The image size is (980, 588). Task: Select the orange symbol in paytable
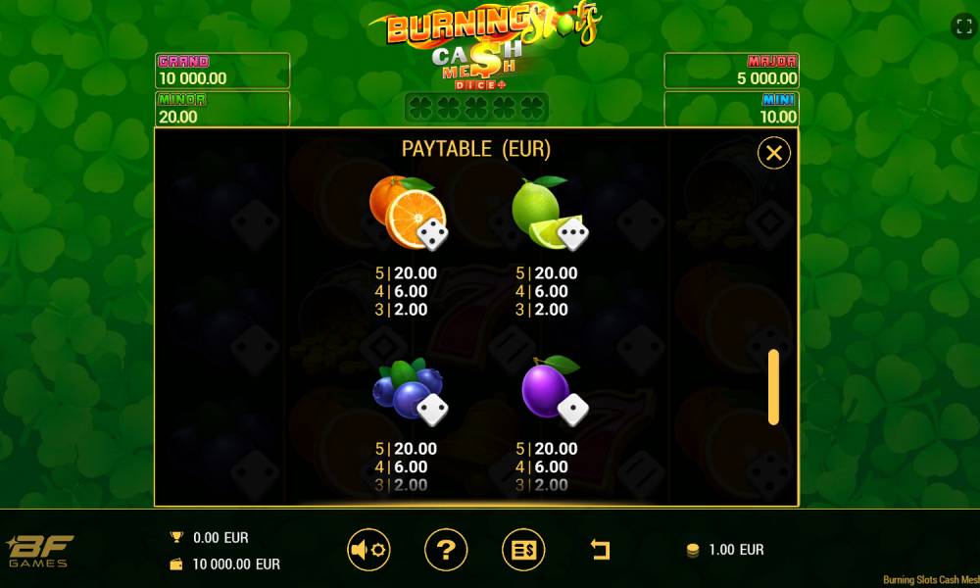pyautogui.click(x=408, y=213)
